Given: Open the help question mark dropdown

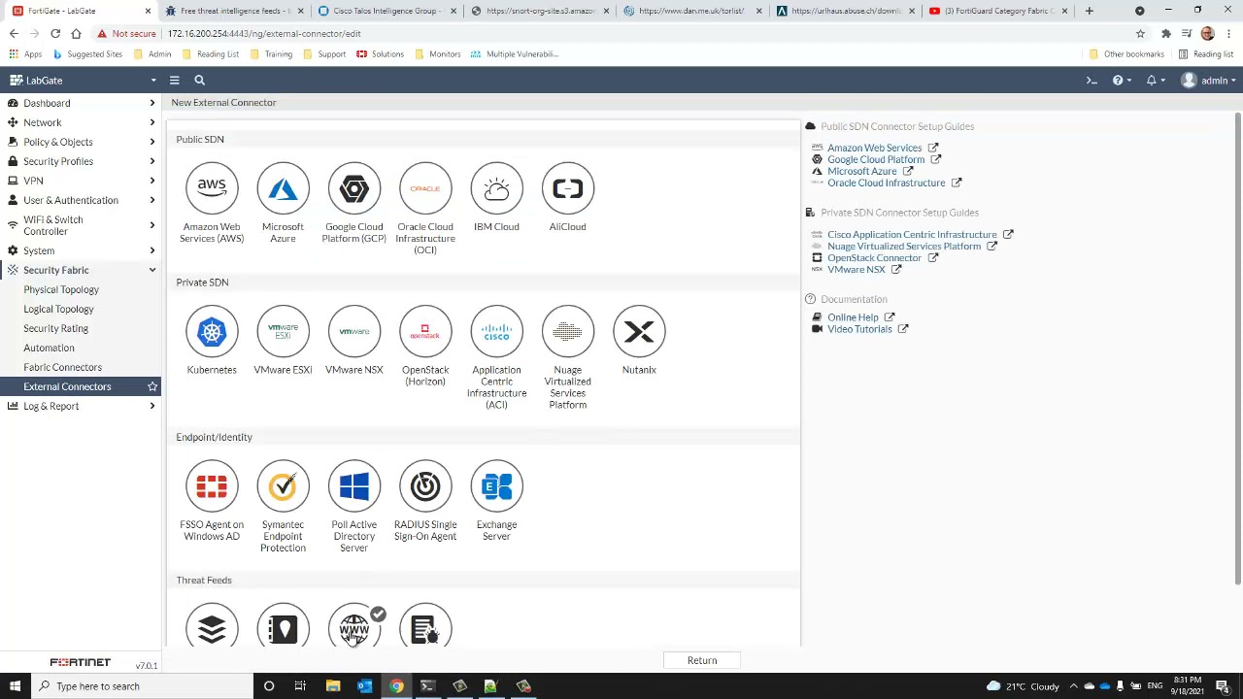Looking at the screenshot, I should [1121, 81].
